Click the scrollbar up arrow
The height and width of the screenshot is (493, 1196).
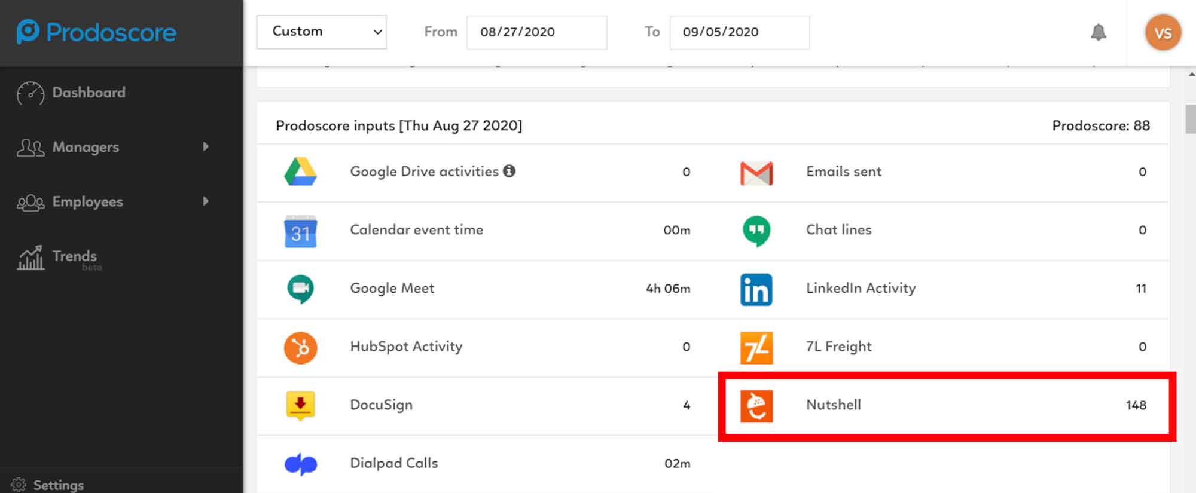pos(1191,74)
